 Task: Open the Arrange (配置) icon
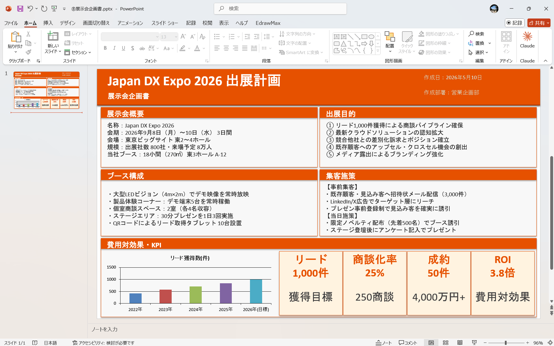(390, 37)
